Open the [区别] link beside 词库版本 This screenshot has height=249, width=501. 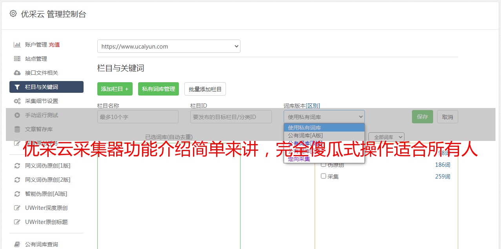click(x=313, y=106)
